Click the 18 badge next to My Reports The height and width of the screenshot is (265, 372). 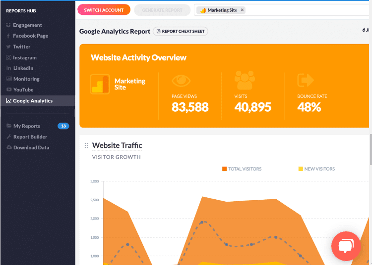tap(63, 126)
